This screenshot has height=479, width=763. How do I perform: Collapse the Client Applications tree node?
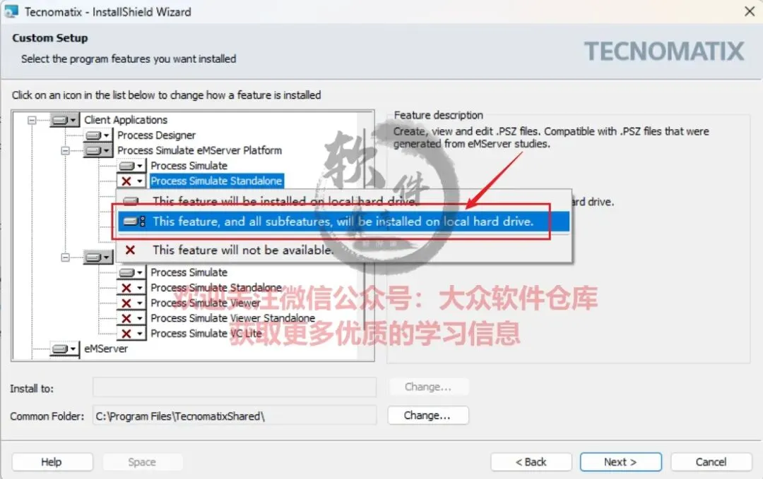(32, 119)
